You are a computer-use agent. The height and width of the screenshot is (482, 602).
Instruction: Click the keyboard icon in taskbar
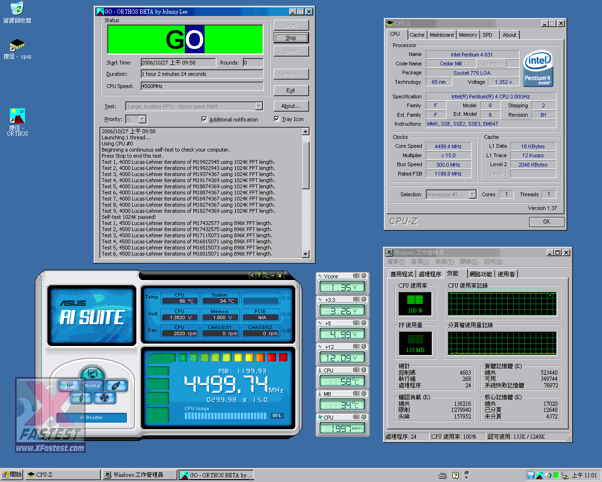click(442, 475)
